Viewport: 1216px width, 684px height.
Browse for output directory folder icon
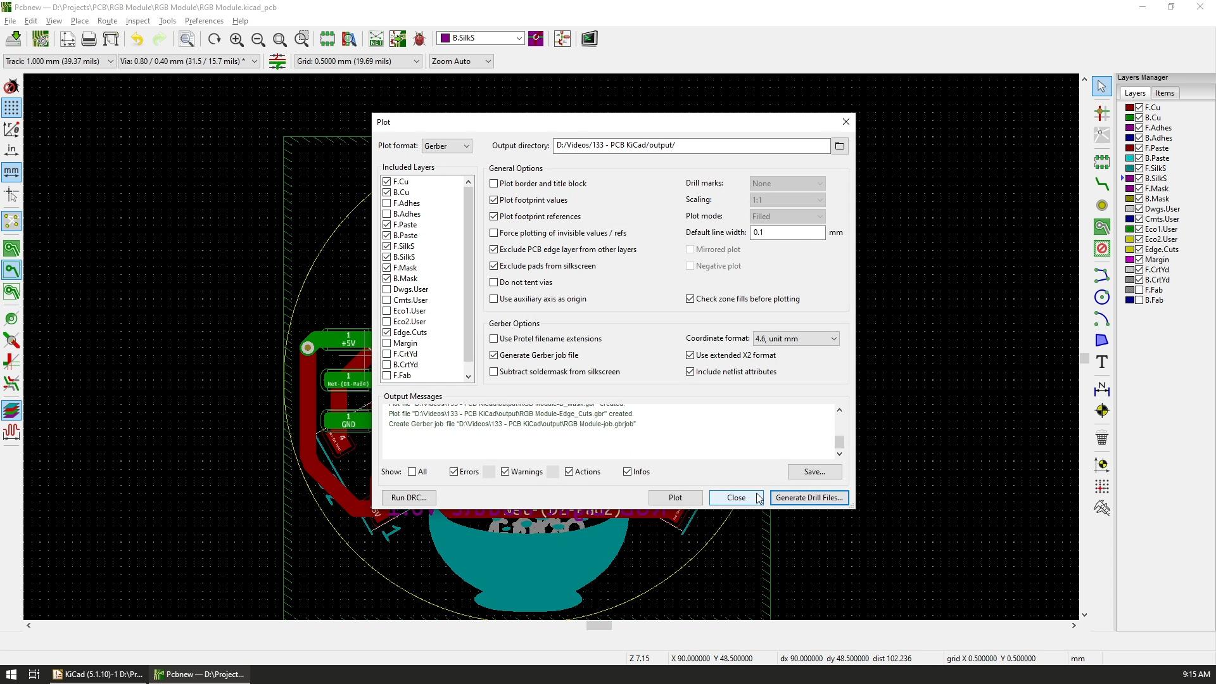(840, 146)
